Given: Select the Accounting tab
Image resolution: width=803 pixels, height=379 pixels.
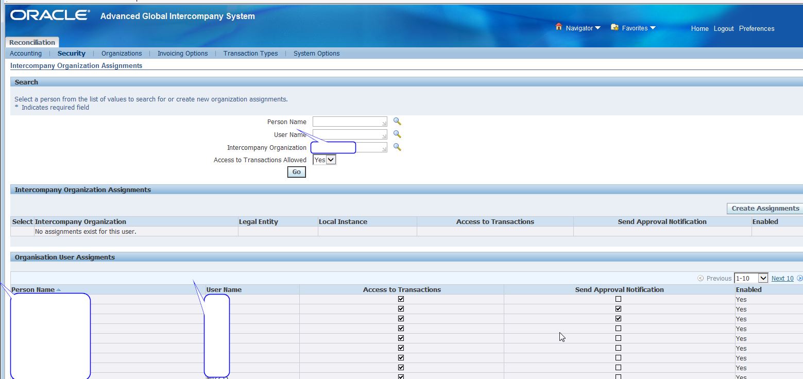Looking at the screenshot, I should point(25,53).
